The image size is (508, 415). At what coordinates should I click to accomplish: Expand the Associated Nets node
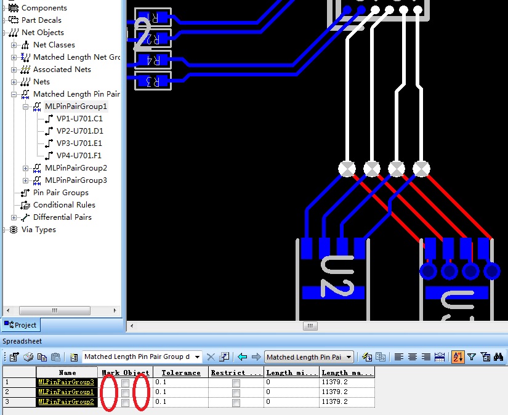pyautogui.click(x=14, y=70)
